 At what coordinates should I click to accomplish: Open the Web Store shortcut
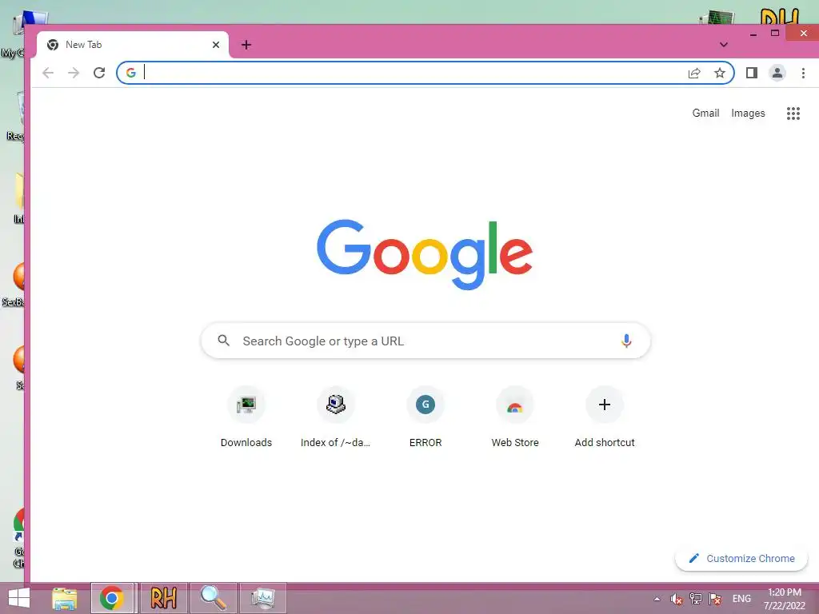(x=515, y=417)
